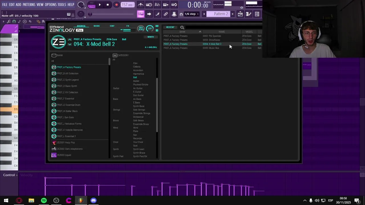The width and height of the screenshot is (365, 205).
Task: Click the main snap magnet icon
Action: [x=181, y=14]
